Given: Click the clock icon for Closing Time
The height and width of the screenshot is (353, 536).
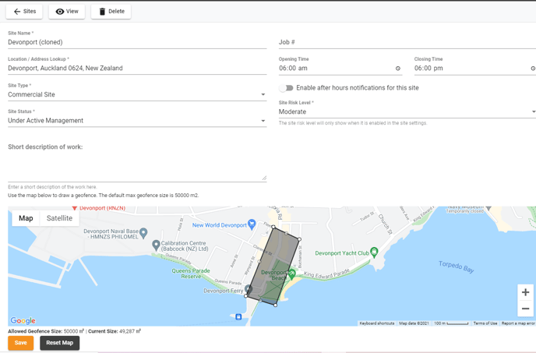Looking at the screenshot, I should click(533, 69).
